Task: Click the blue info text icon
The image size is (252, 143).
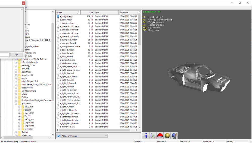Action: [x=146, y=136]
